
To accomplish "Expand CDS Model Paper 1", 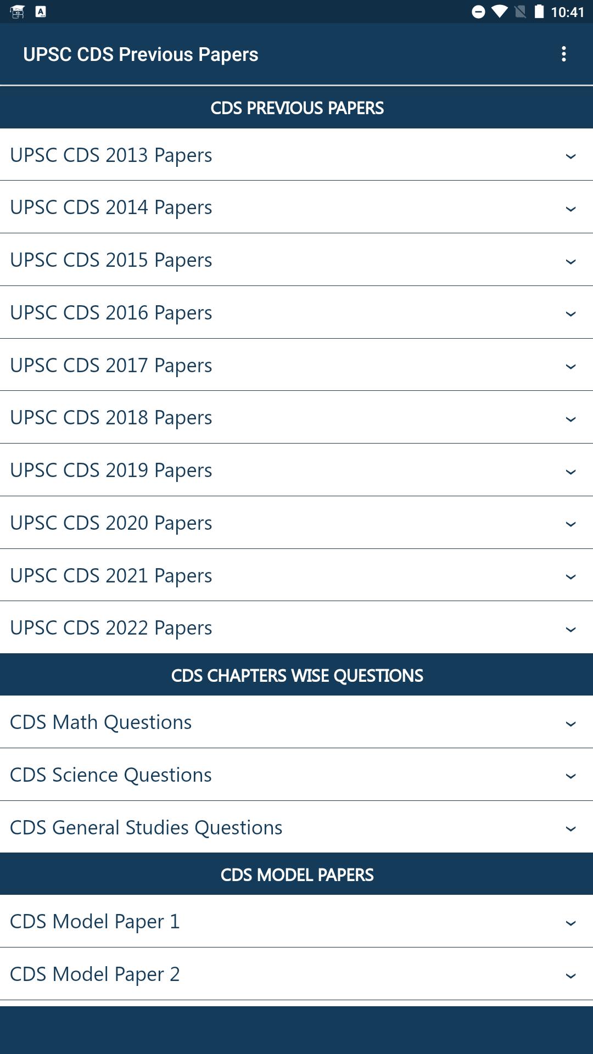I will 296,921.
